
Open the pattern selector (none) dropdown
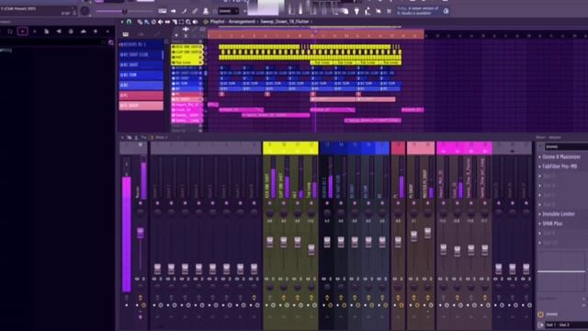[229, 11]
